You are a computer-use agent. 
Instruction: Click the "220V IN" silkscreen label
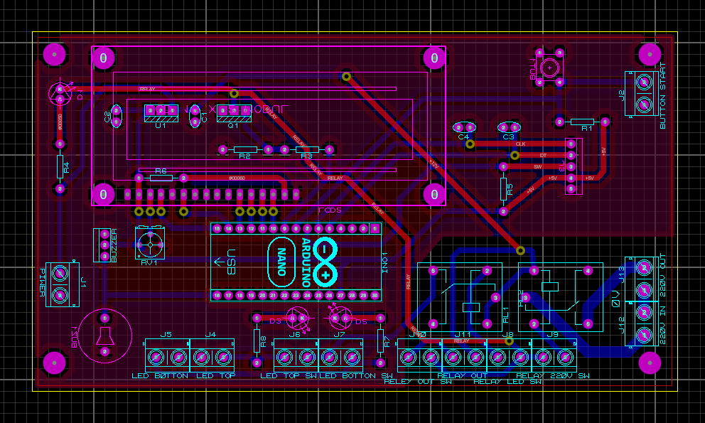click(663, 325)
